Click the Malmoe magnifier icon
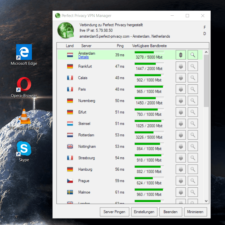 193,192
